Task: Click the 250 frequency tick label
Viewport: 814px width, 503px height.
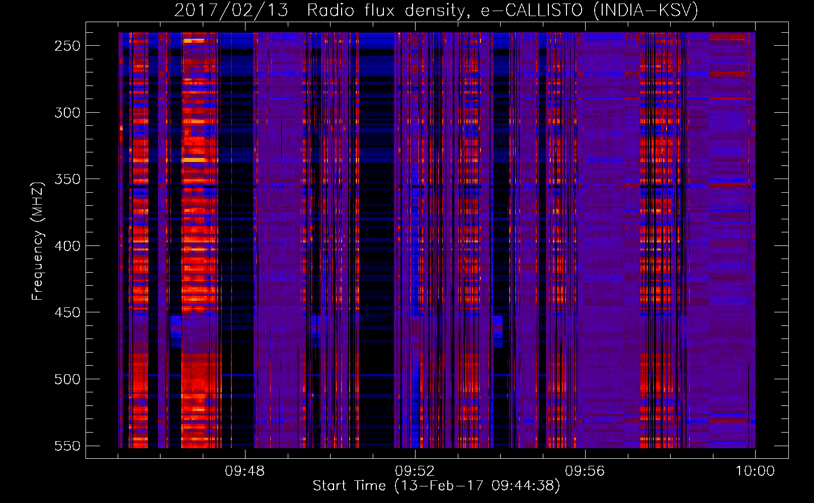Action: coord(67,46)
